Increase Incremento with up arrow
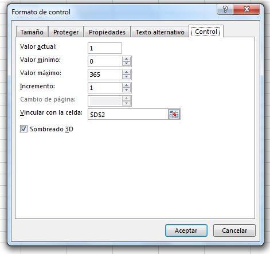270x254 pixels. pos(126,85)
